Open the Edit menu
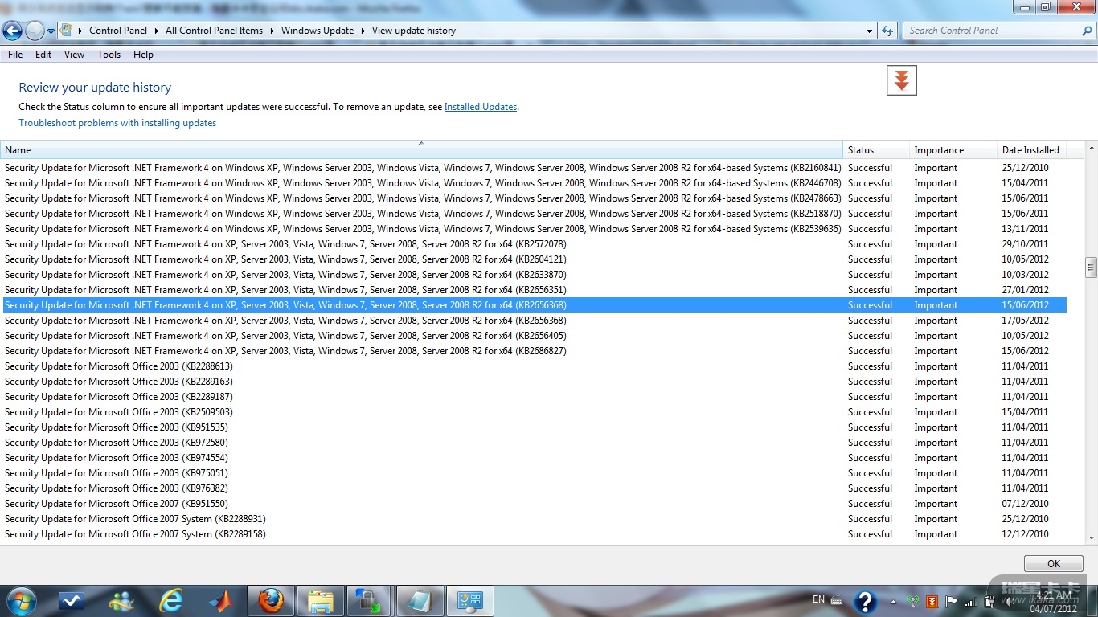 [x=43, y=55]
